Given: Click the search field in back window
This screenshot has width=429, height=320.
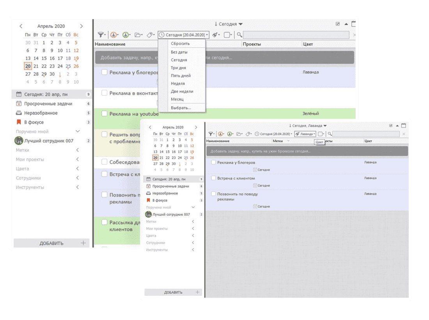Looking at the screenshot, I should 296,35.
